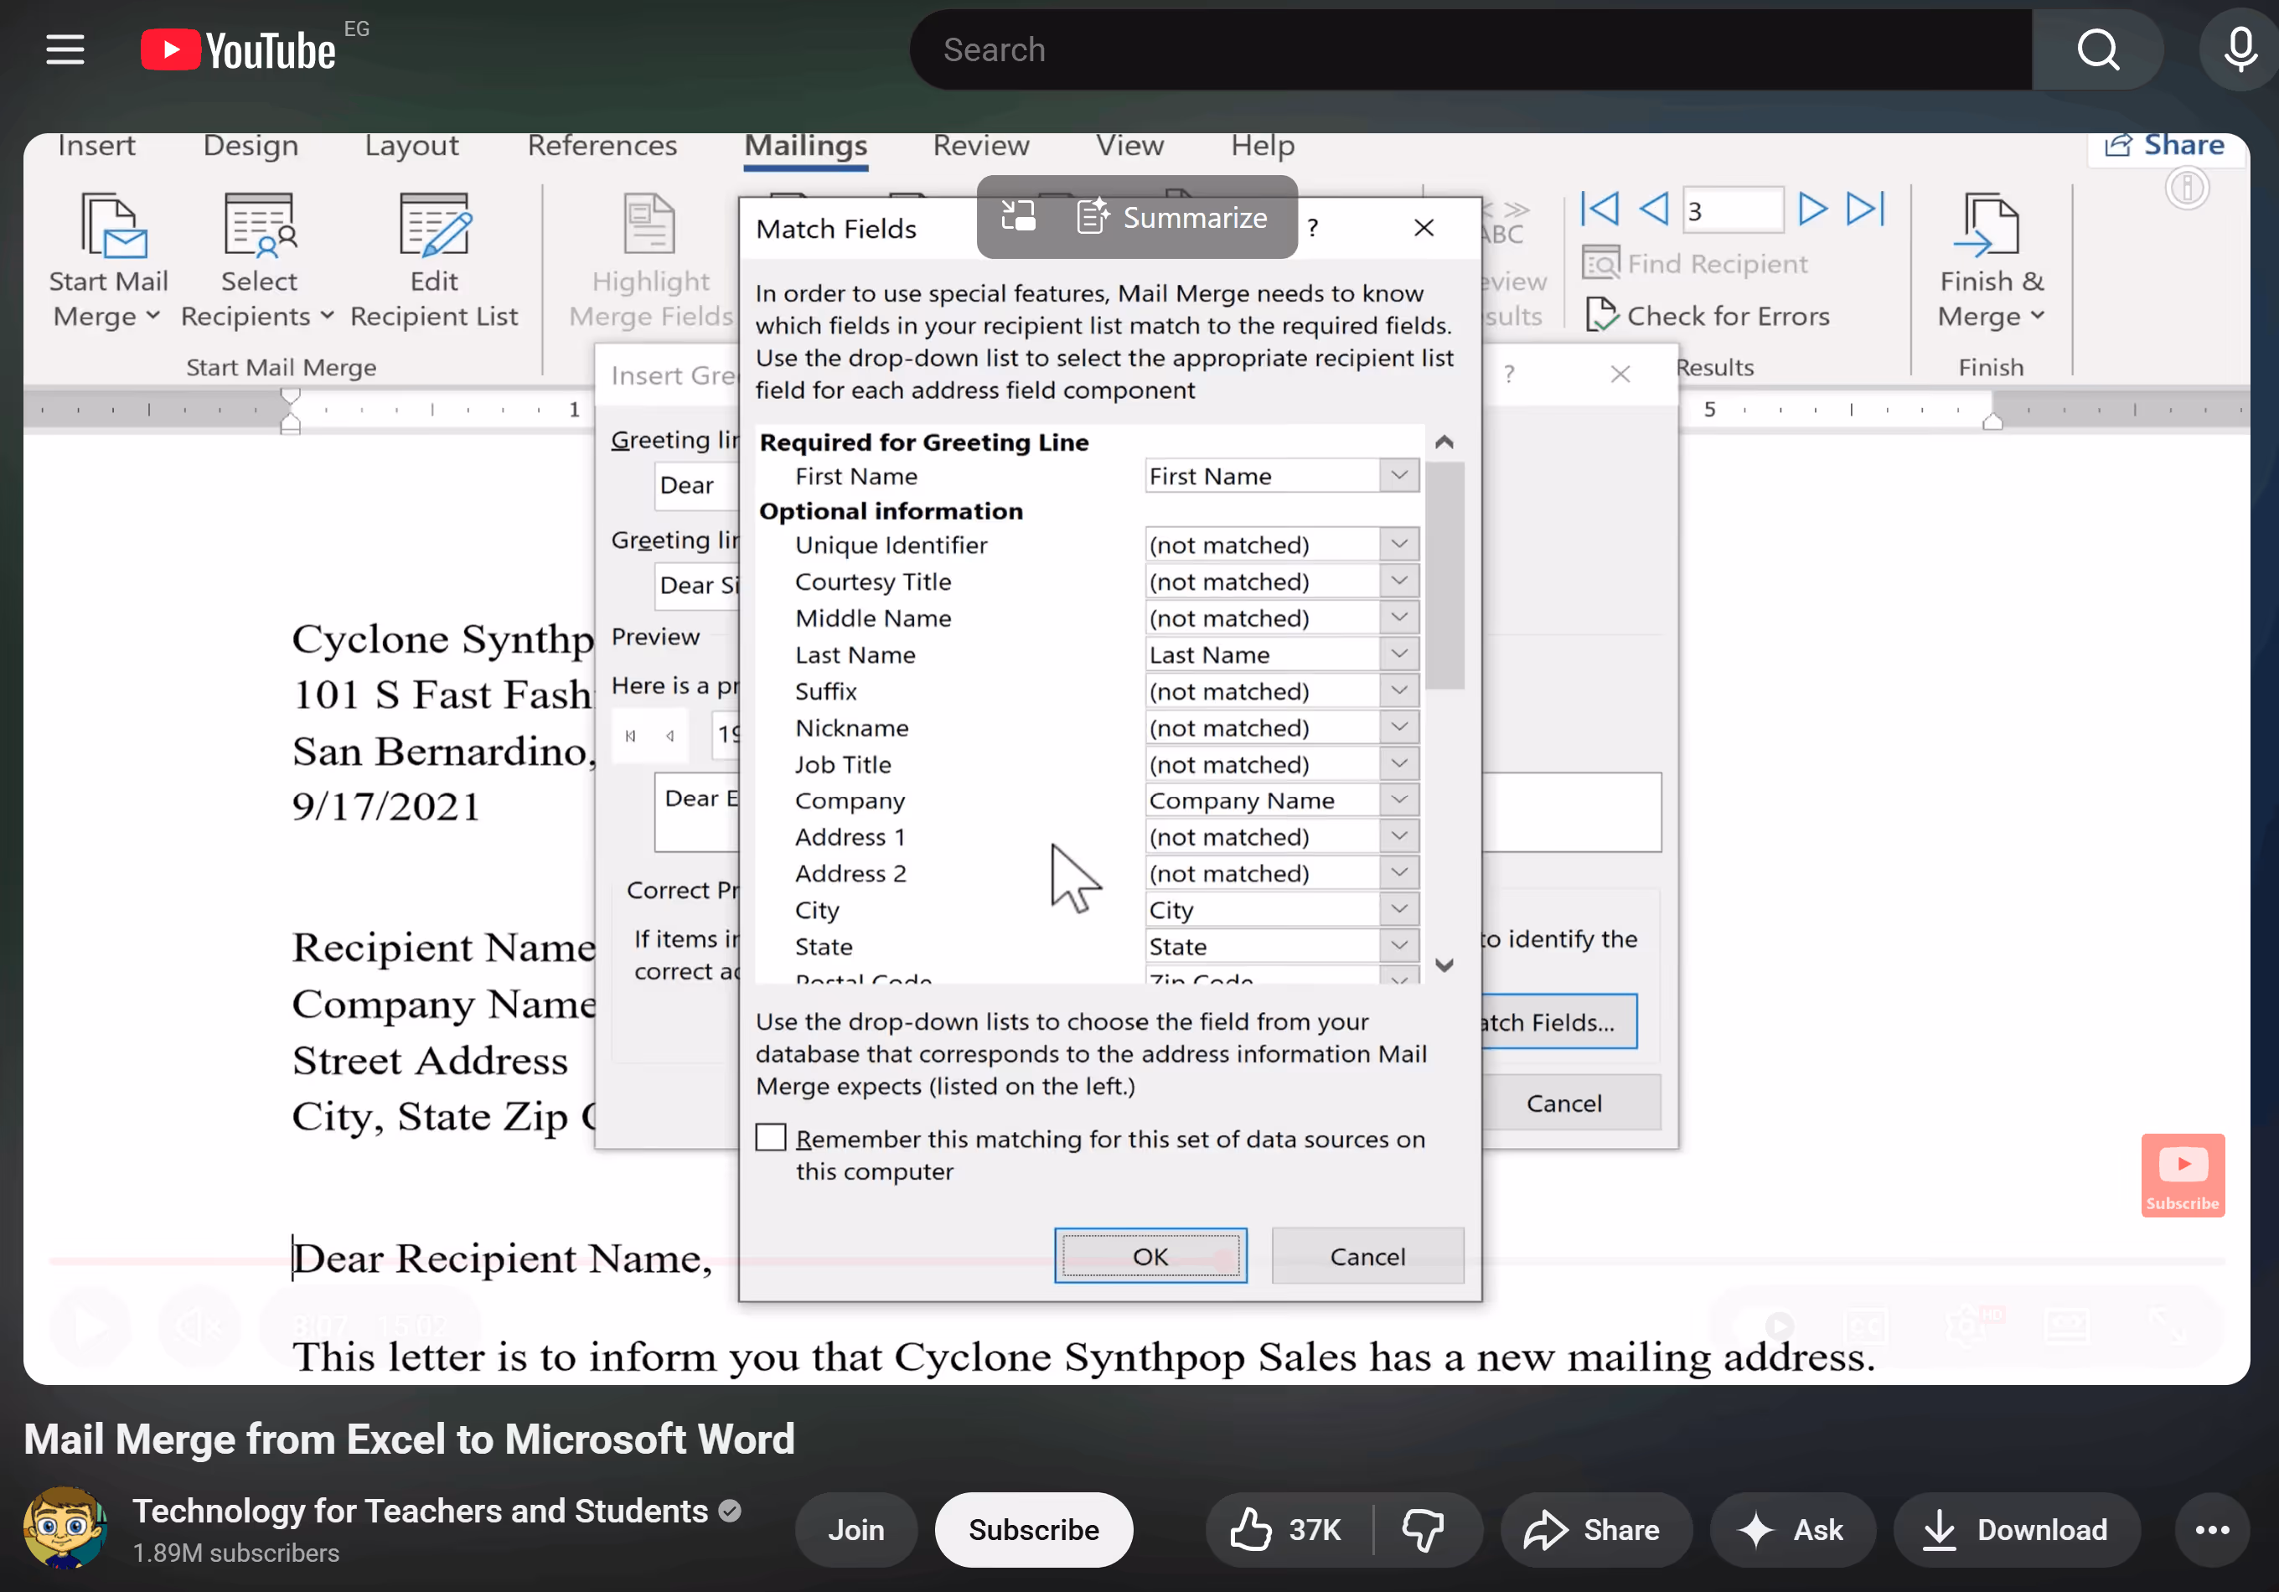The width and height of the screenshot is (2279, 1592).
Task: Click the Subscribe watermark on video
Action: 2183,1175
